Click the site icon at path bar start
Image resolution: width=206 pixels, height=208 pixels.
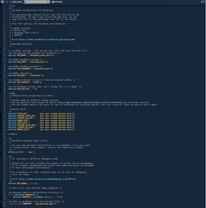(x=2, y=2)
